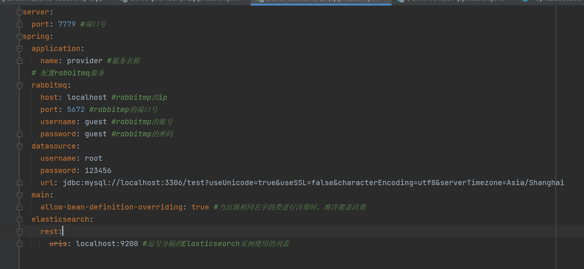Click the comment #rabbitmp的ip

[x=139, y=98]
